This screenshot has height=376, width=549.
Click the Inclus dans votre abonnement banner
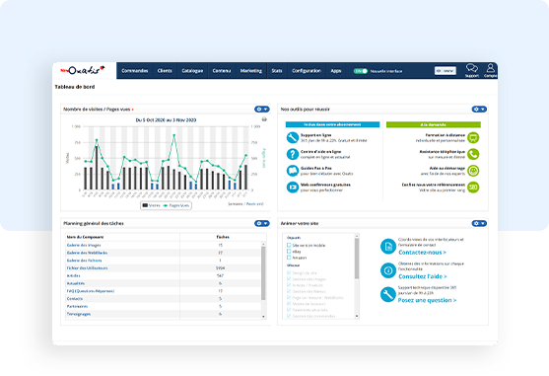tap(332, 124)
